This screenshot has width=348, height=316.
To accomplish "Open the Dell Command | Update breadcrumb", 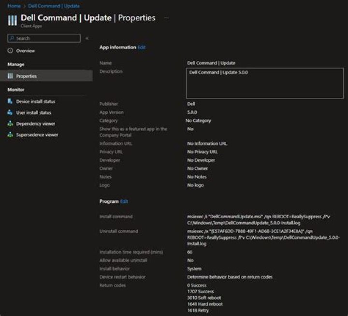I will tap(54, 6).
